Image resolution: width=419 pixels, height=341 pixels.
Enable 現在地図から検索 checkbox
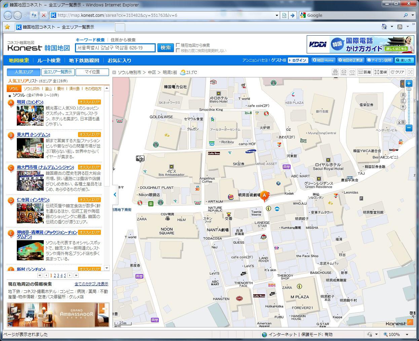click(x=178, y=45)
